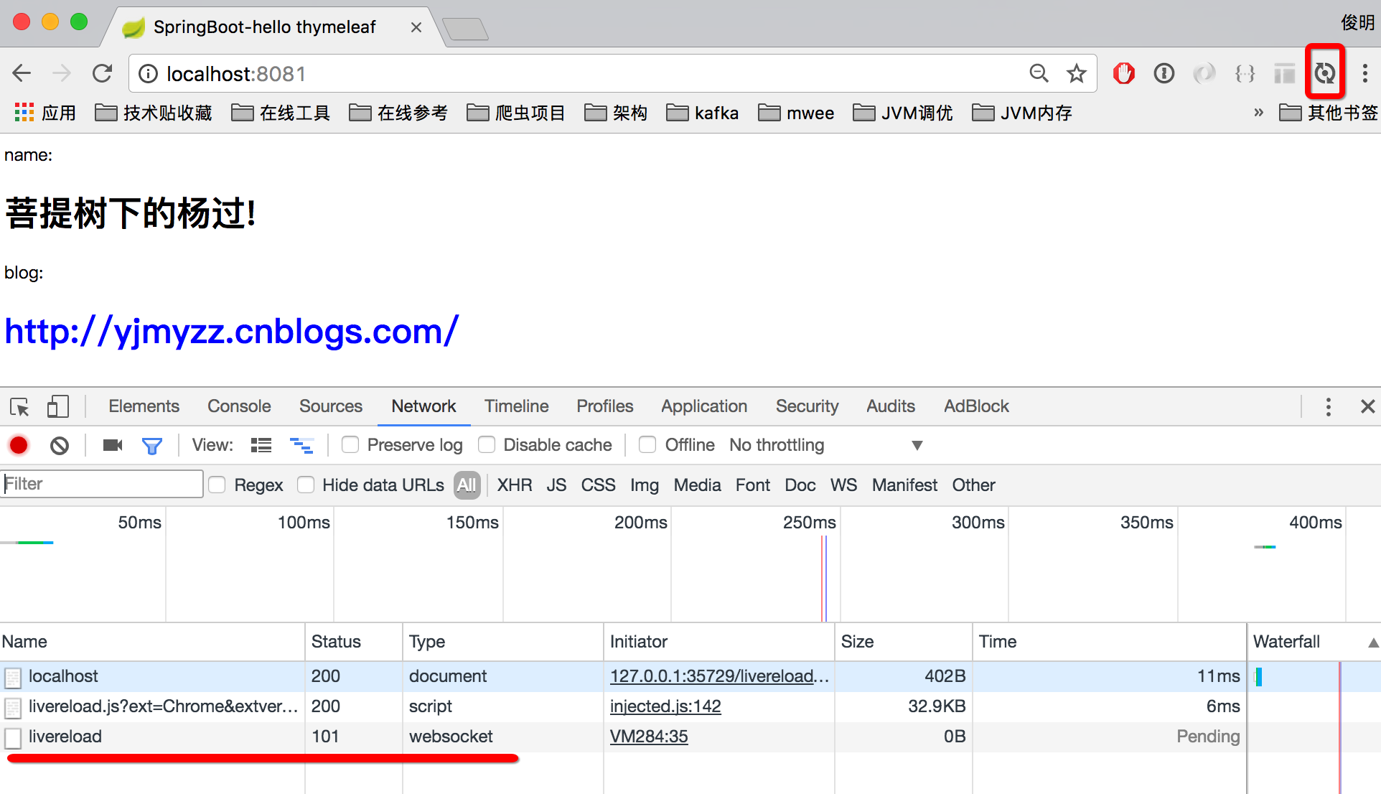
Task: Sort requests by the Status column header
Action: 354,642
